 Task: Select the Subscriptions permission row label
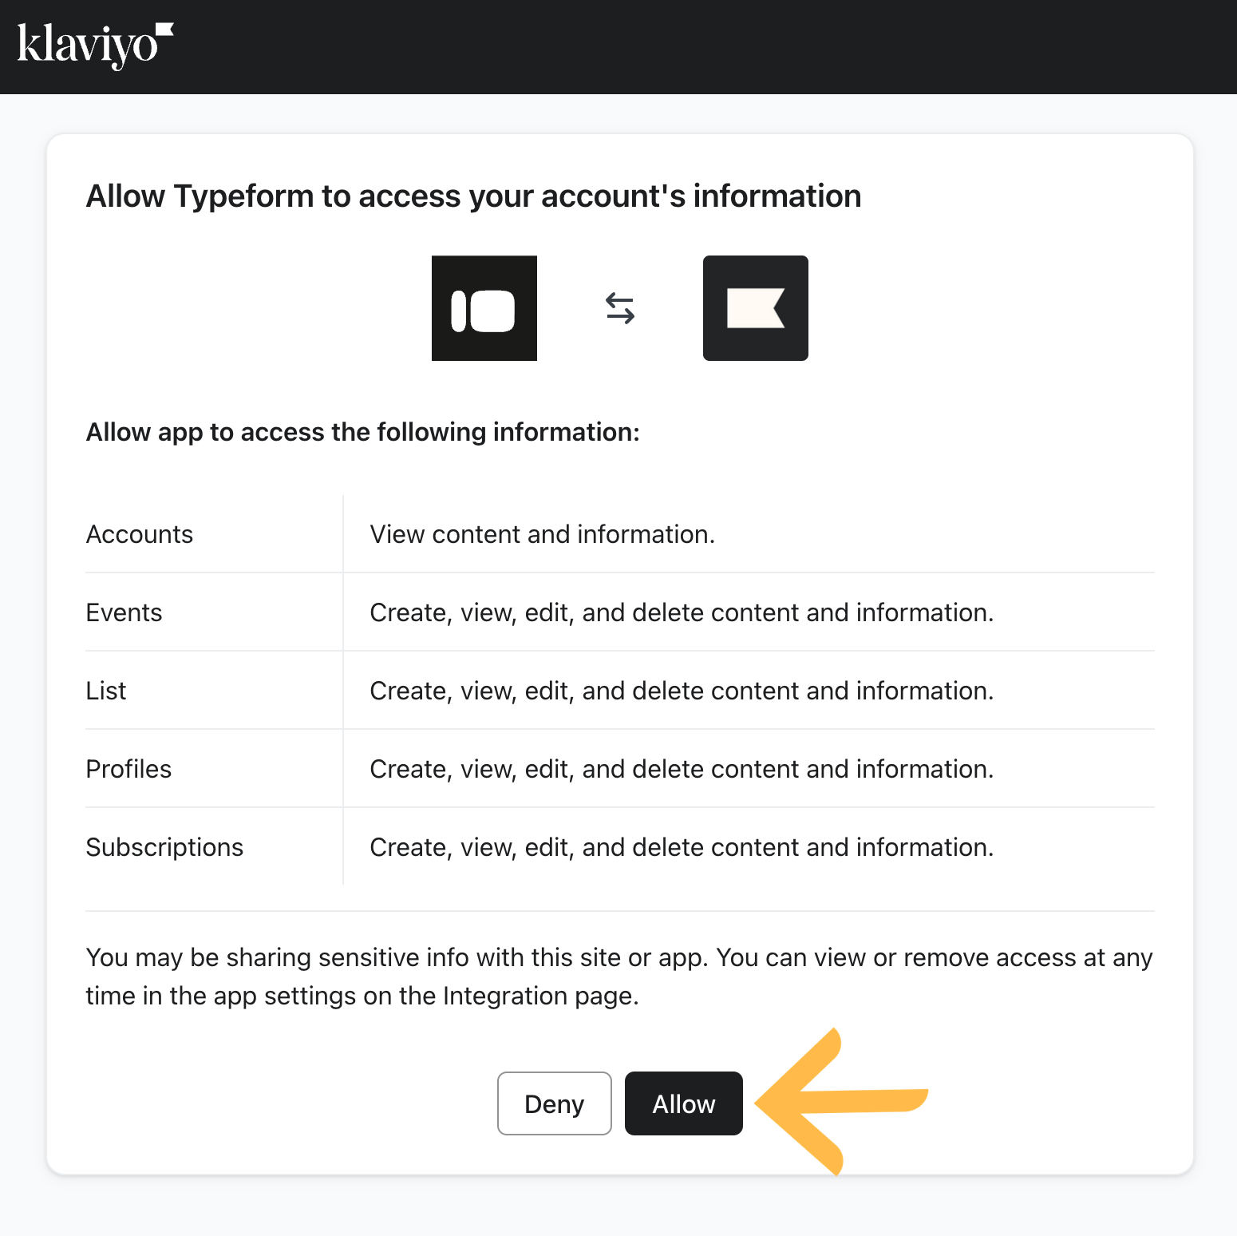[165, 847]
